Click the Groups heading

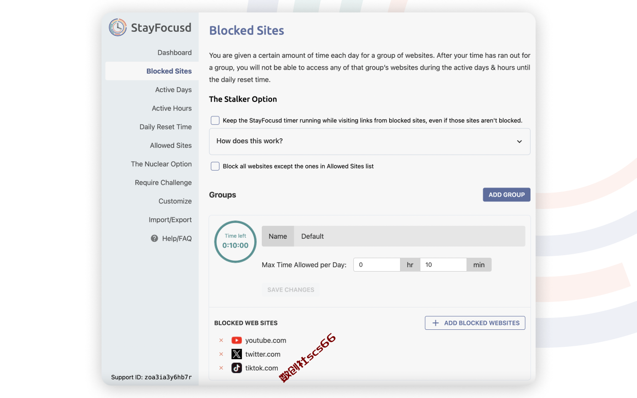pos(222,195)
